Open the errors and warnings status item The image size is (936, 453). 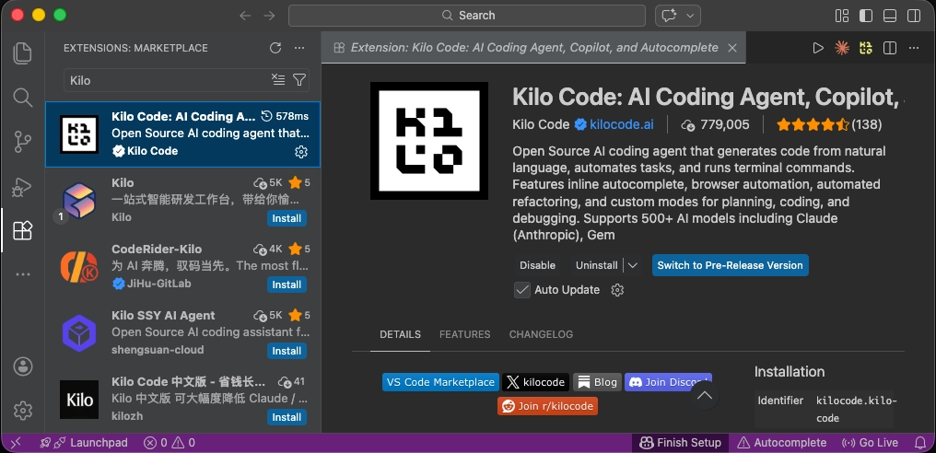[170, 443]
